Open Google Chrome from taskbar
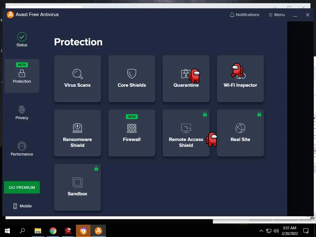Image resolution: width=316 pixels, height=237 pixels. click(53, 231)
